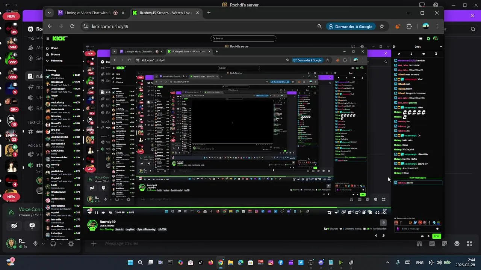Focus Kick Send a message field
The height and width of the screenshot is (270, 481).
coord(417,229)
